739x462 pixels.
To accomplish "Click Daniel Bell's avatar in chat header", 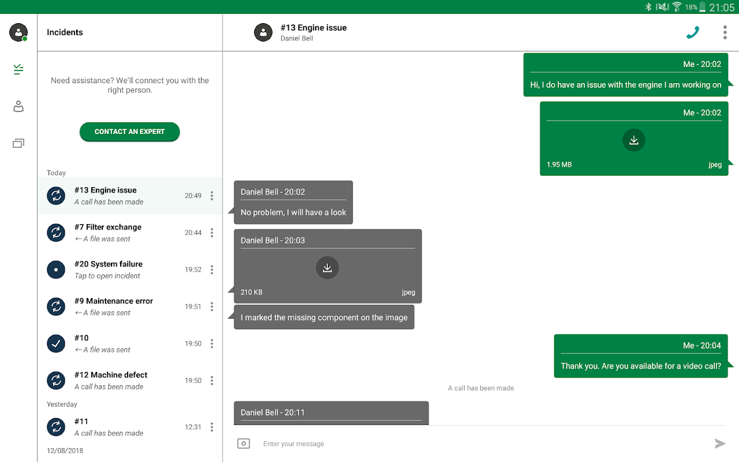I will tap(263, 32).
